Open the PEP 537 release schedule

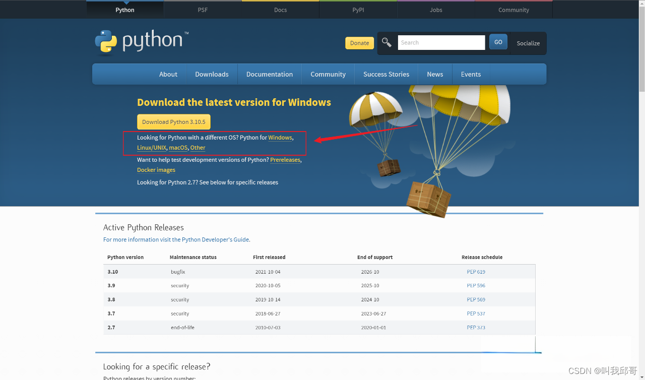(x=476, y=313)
